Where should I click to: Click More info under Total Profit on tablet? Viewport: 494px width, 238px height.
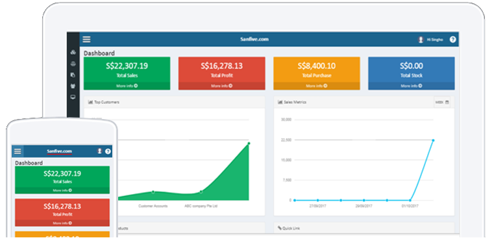coord(222,86)
